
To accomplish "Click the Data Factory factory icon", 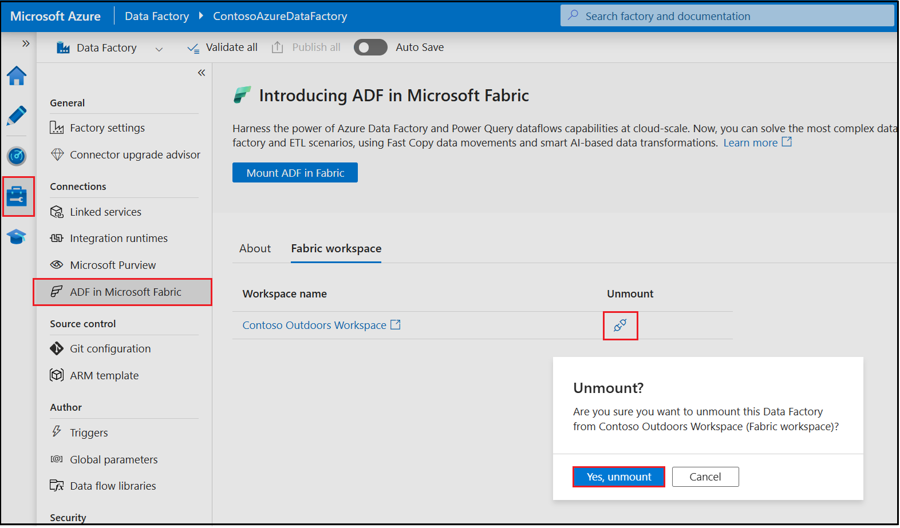I will [x=63, y=47].
